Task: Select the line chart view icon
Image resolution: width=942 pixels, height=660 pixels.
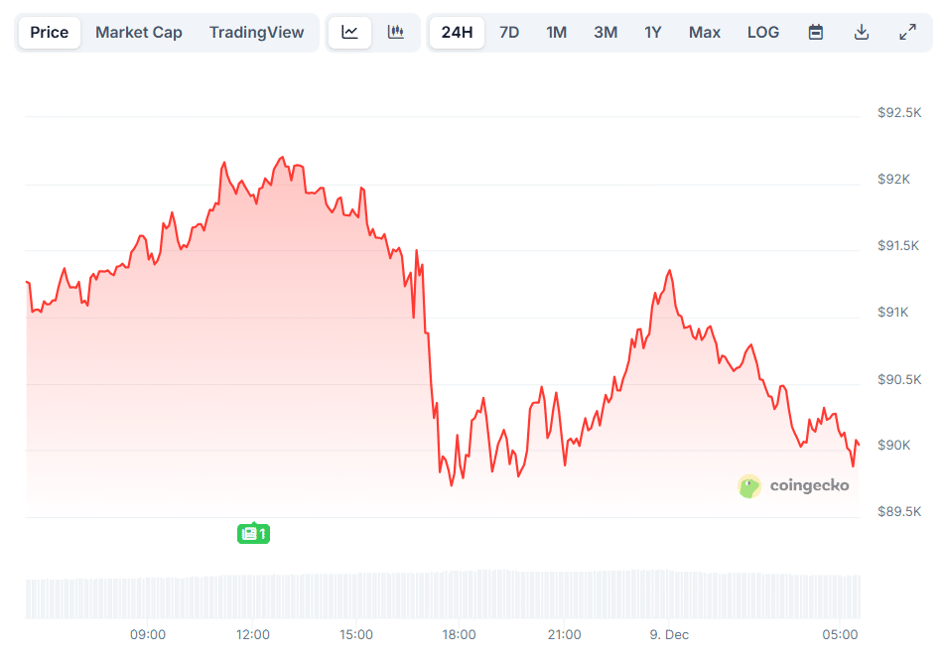Action: [349, 32]
